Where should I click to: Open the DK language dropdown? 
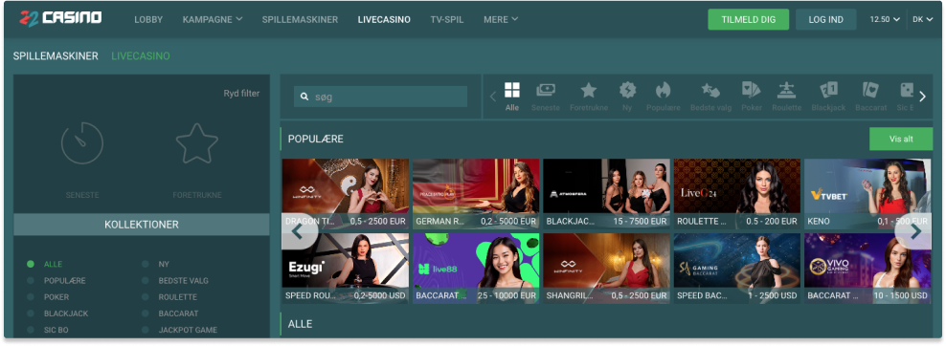923,19
